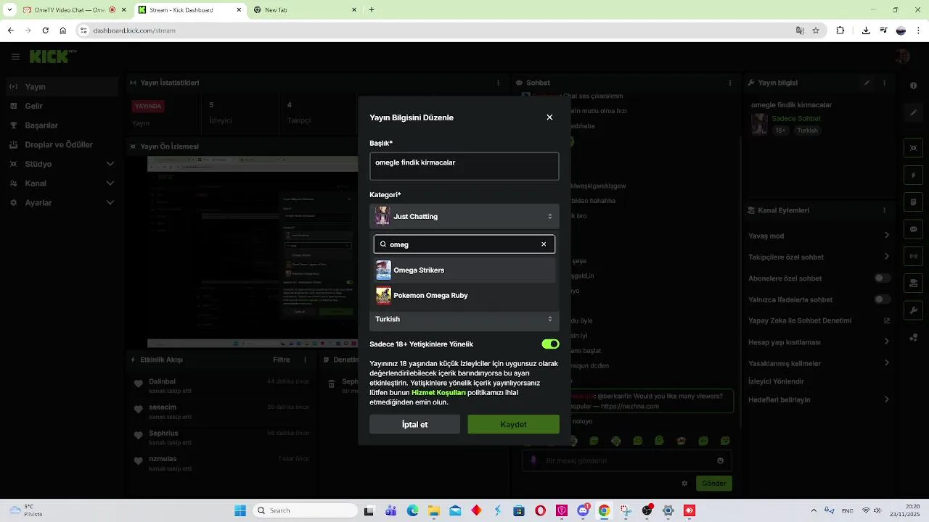The height and width of the screenshot is (522, 929).
Task: Bookmark this page with star icon
Action: (816, 30)
